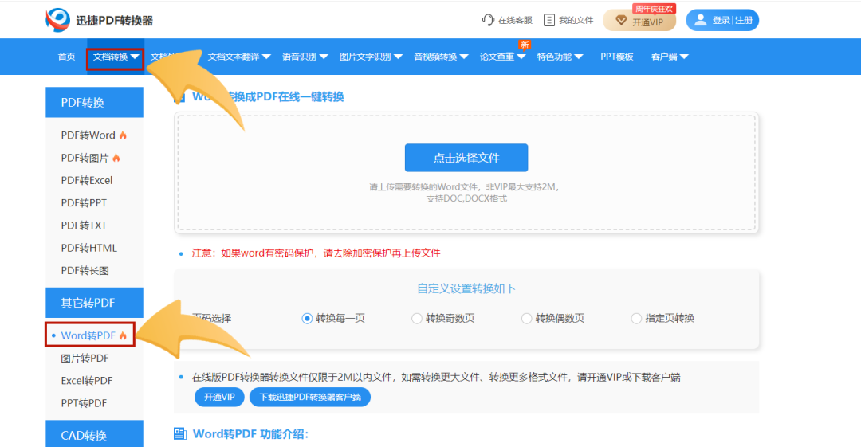The height and width of the screenshot is (447, 861).
Task: Click the 迅捷PDF转换器 logo icon
Action: coord(57,20)
